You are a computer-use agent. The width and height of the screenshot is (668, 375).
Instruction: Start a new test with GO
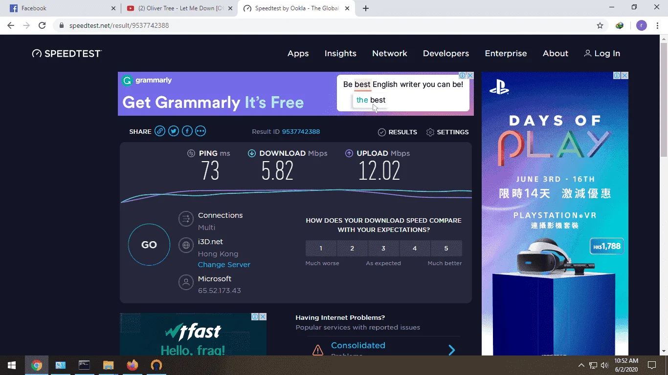point(149,245)
